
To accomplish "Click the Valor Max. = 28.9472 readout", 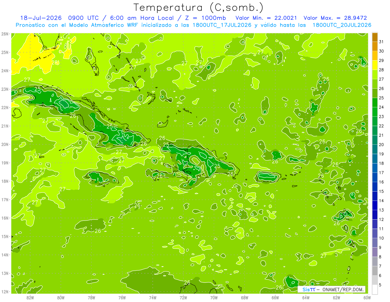I will (x=335, y=18).
